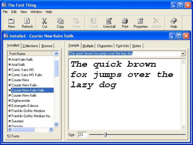Click the Cut scissors icon
This screenshot has height=145, width=193.
click(x=45, y=21)
